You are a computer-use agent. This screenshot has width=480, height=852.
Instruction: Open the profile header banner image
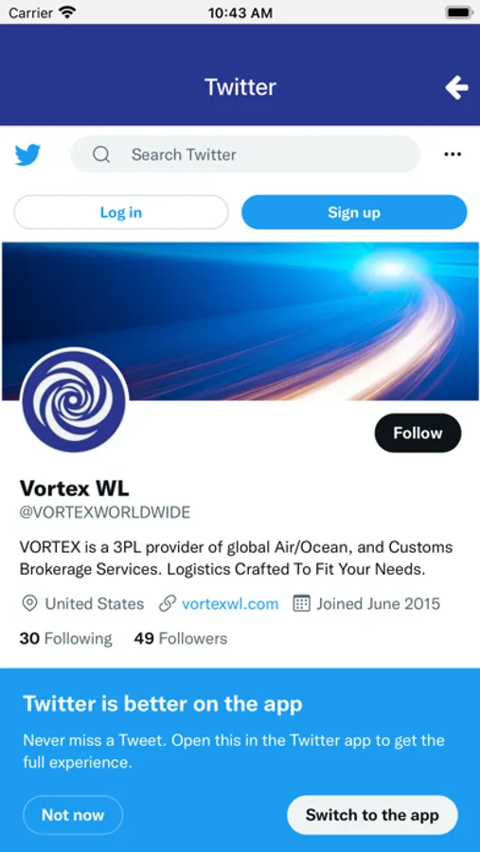pos(240,321)
